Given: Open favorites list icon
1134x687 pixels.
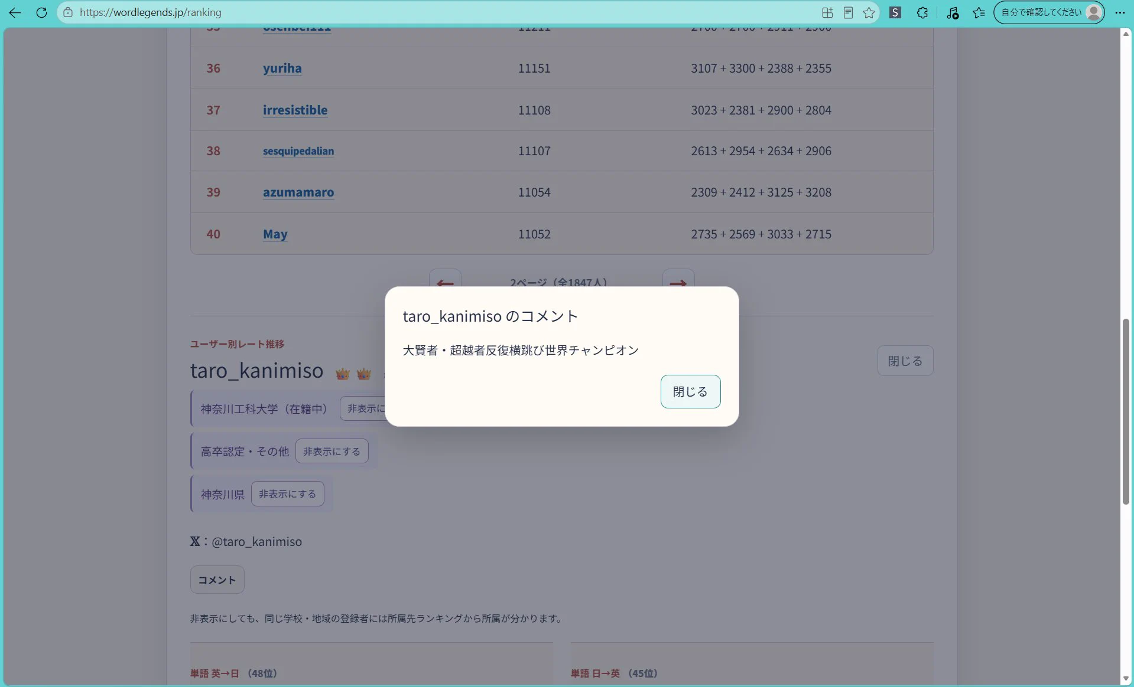Looking at the screenshot, I should [979, 12].
